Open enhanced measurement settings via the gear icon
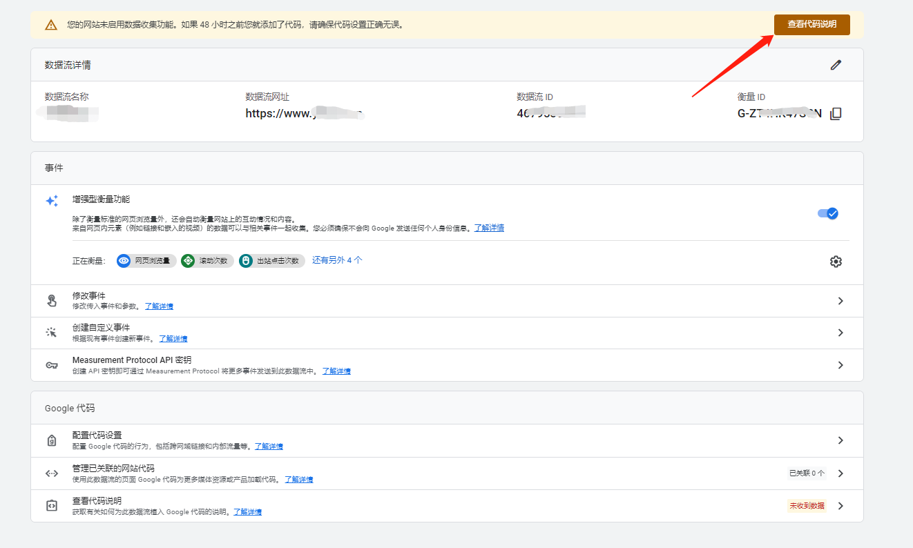Image resolution: width=913 pixels, height=548 pixels. [836, 262]
